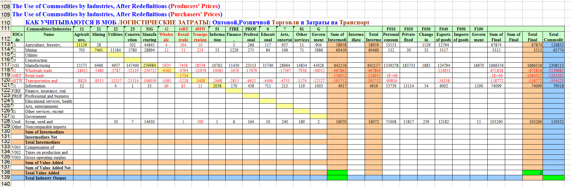Select the yellow cell containing 259984

pos(150,65)
